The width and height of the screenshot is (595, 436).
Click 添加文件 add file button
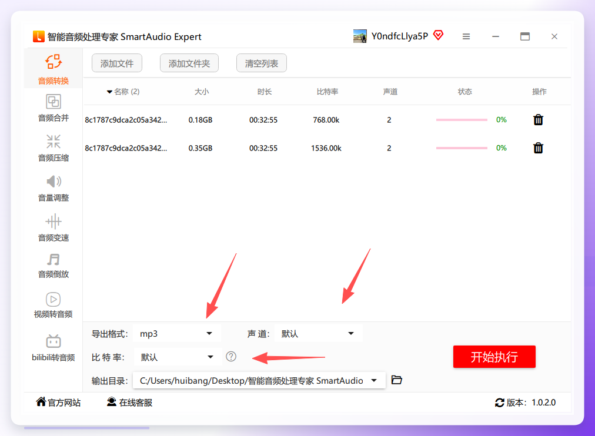click(x=117, y=63)
